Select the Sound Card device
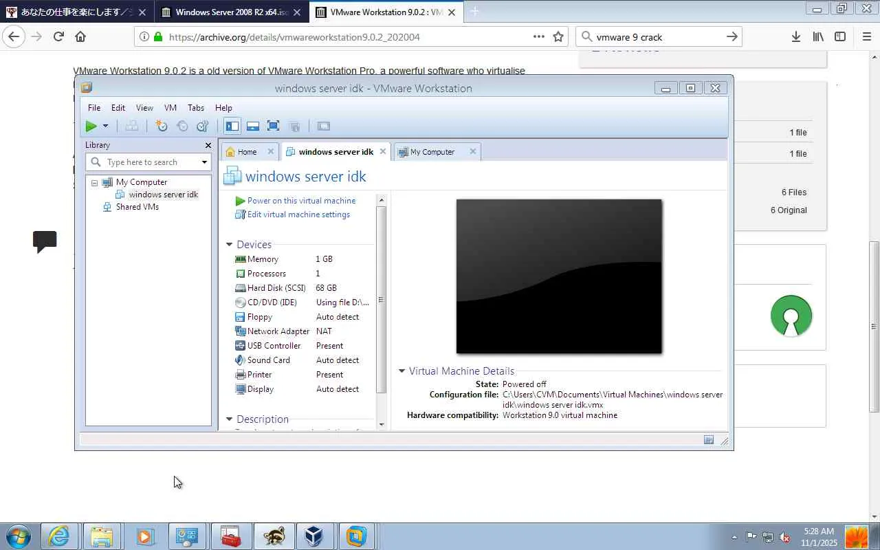The height and width of the screenshot is (550, 880). coord(302,360)
